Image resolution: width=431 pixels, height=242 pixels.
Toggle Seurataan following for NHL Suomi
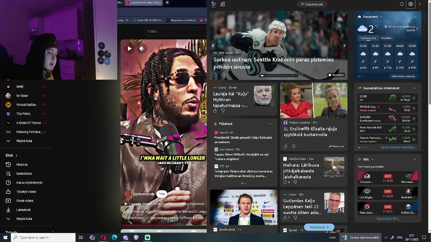tap(336, 75)
